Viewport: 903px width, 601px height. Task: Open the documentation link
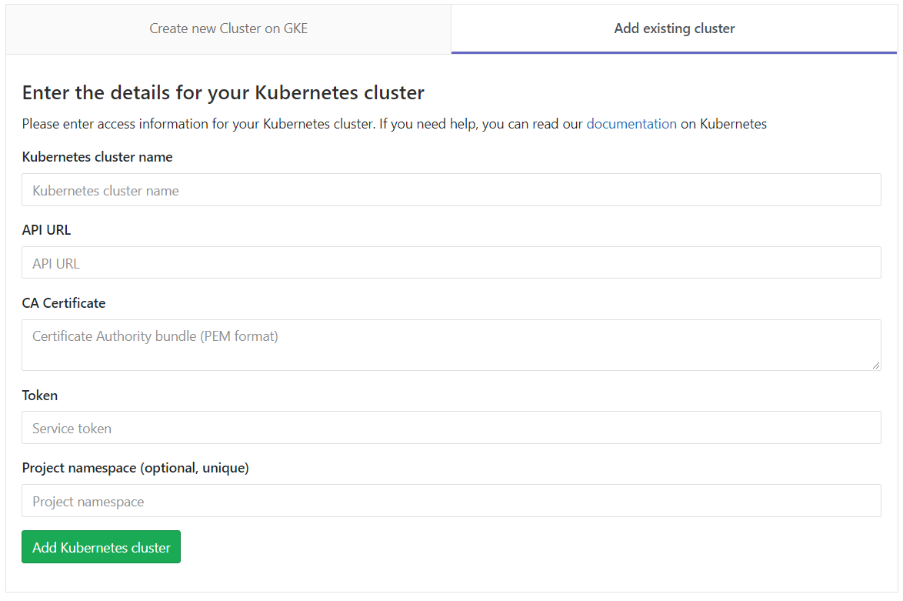click(631, 124)
